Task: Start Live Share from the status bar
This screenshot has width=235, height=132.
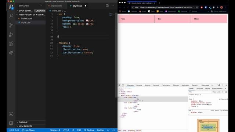Action: click(x=28, y=130)
